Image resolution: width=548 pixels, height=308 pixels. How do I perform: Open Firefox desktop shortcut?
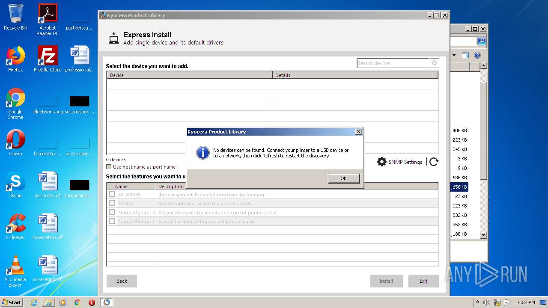click(15, 59)
